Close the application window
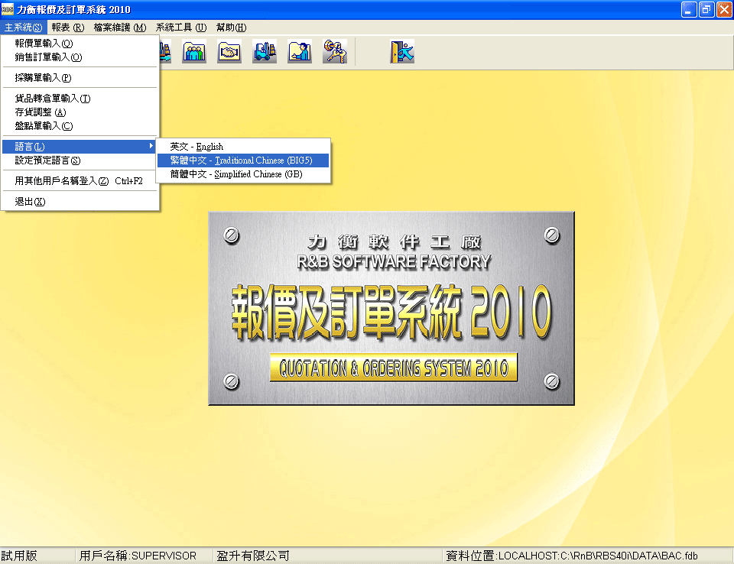The height and width of the screenshot is (564, 734). (x=724, y=9)
